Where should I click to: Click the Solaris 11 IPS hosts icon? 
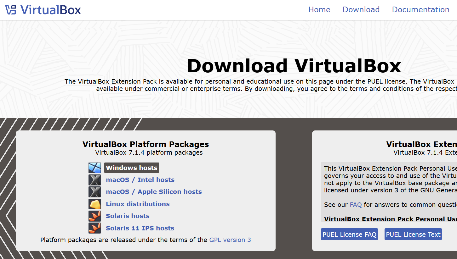coord(94,228)
